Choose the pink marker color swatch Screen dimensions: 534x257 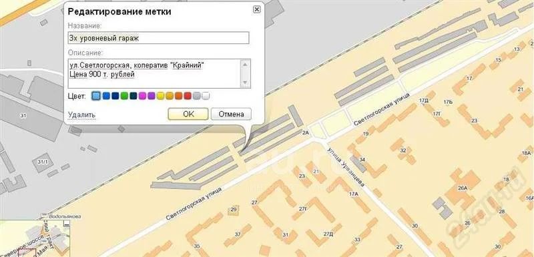tap(142, 96)
